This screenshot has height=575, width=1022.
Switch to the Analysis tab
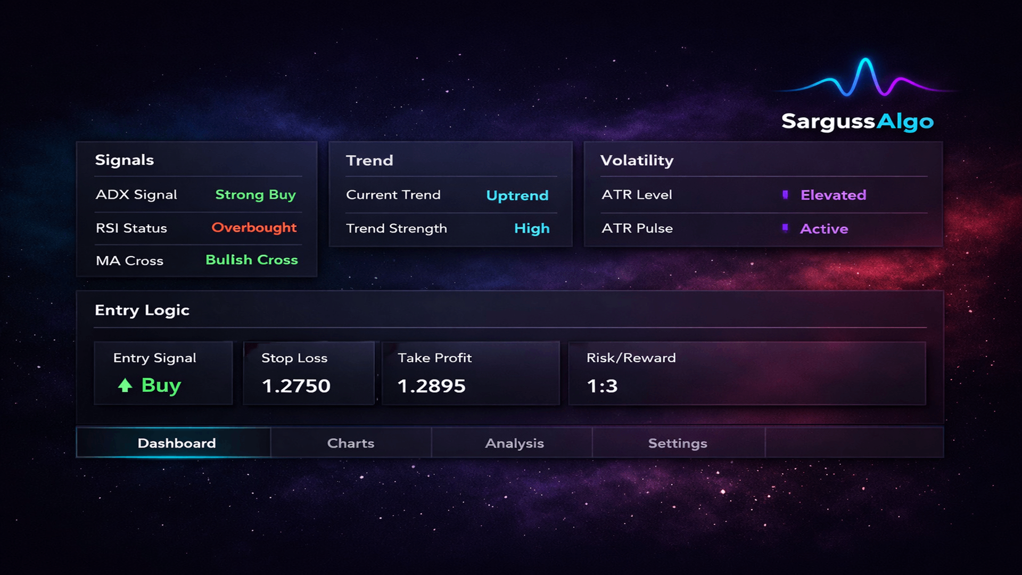coord(514,443)
